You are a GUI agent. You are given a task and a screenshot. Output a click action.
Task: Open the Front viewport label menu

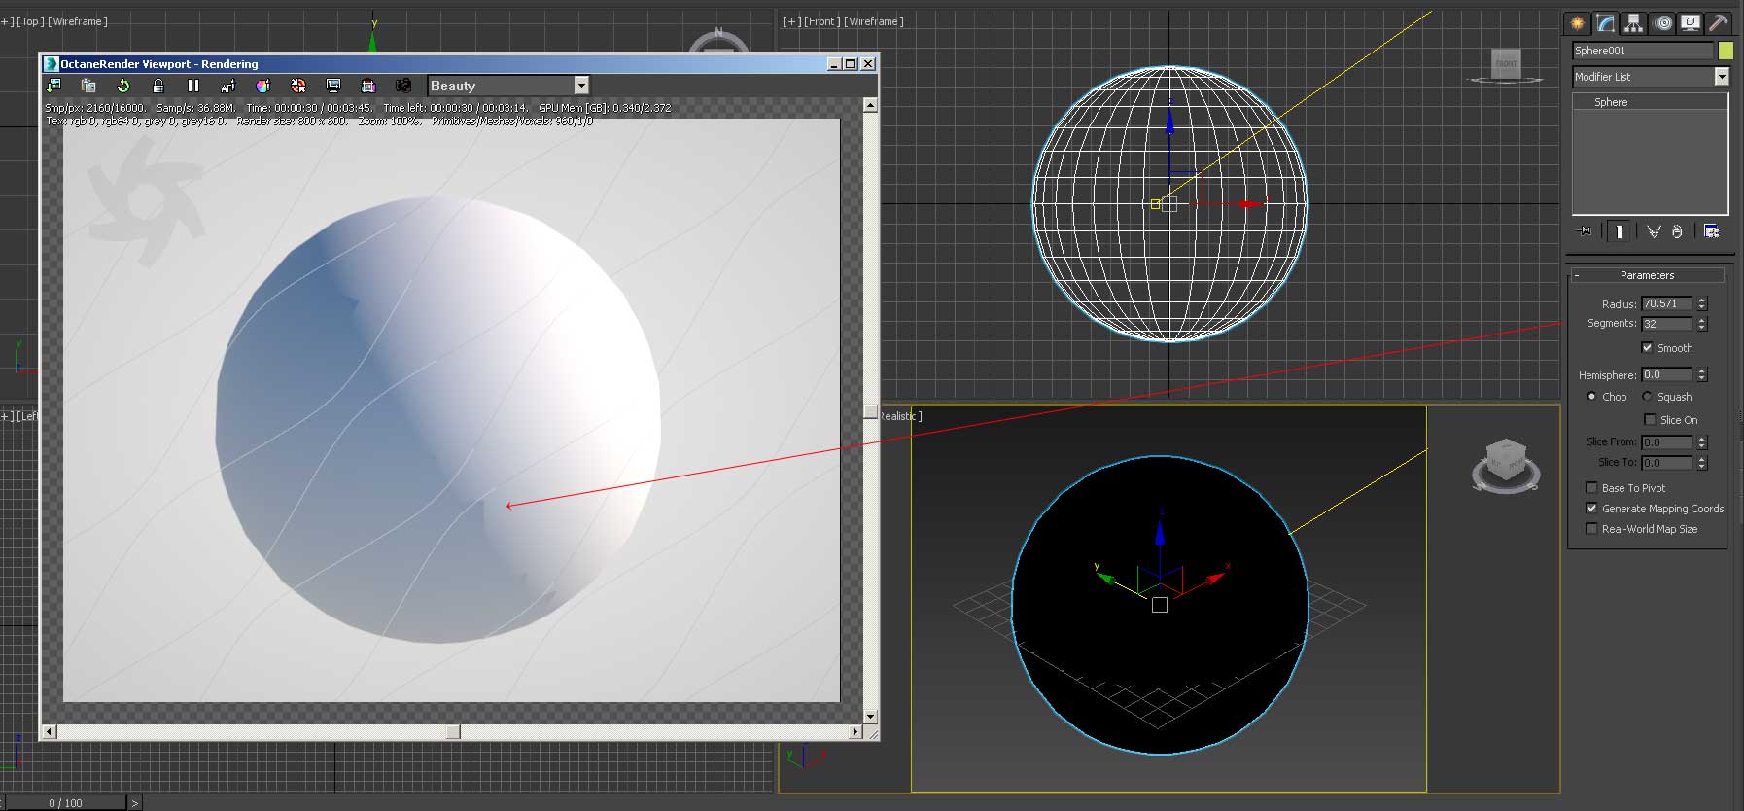[x=823, y=21]
